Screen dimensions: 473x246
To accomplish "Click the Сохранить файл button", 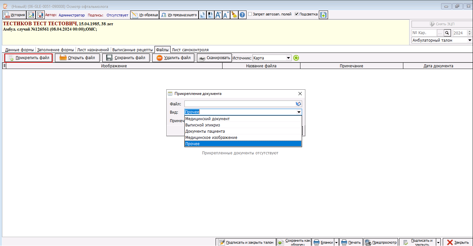I will pyautogui.click(x=126, y=58).
